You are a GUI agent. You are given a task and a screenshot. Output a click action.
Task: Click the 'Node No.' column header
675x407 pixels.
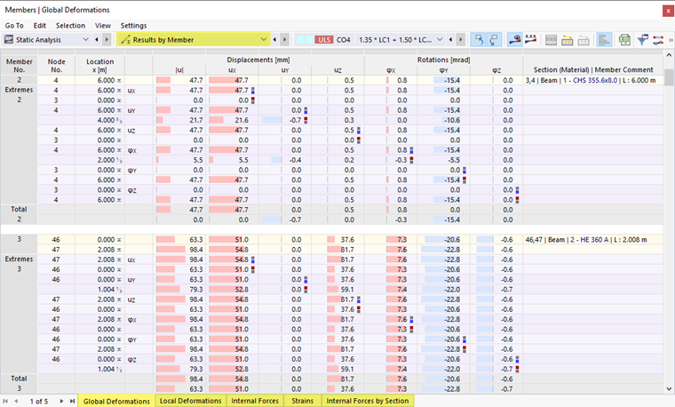(x=56, y=66)
